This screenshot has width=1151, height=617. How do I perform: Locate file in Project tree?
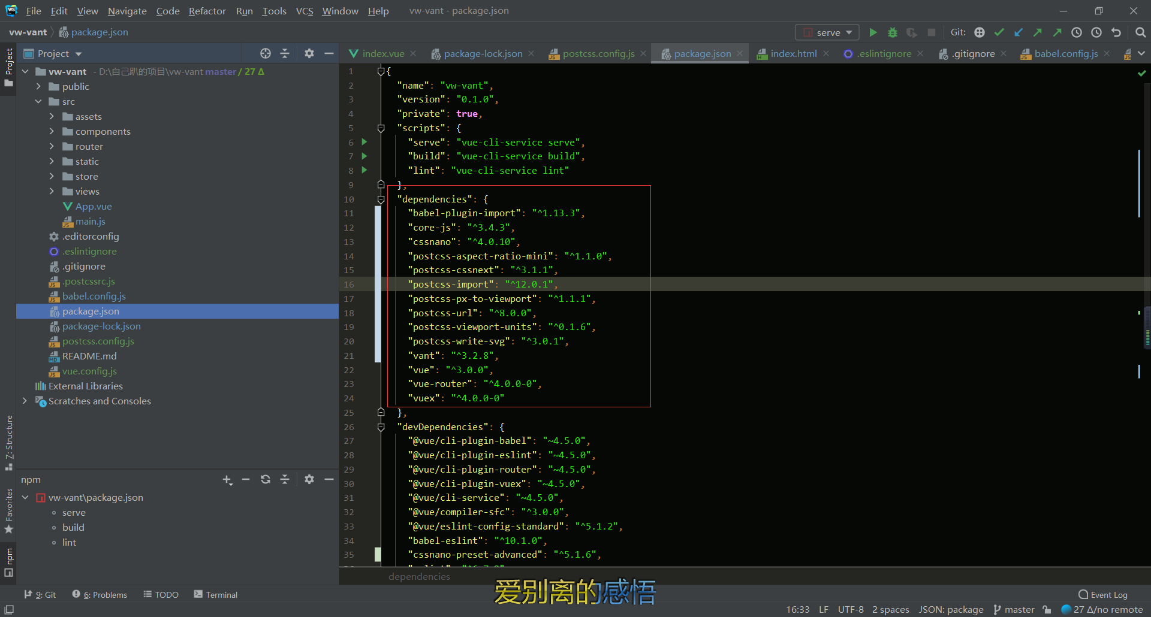pyautogui.click(x=266, y=53)
